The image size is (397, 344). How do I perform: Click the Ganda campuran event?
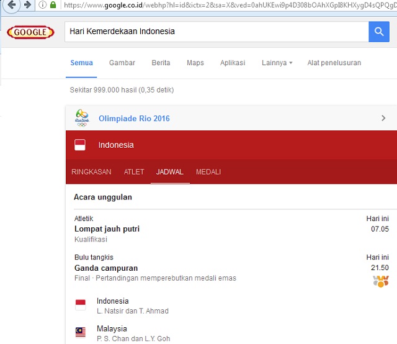[x=106, y=268]
